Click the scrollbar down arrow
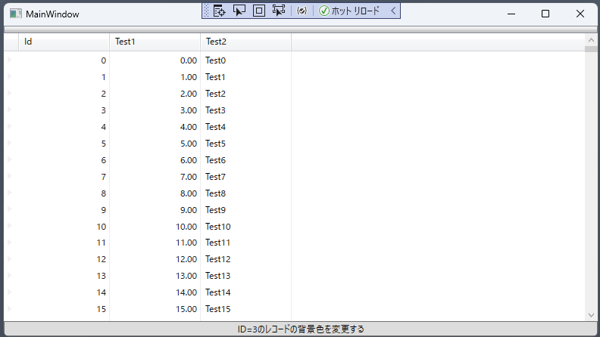Screen dimensions: 600x337 point(591,315)
